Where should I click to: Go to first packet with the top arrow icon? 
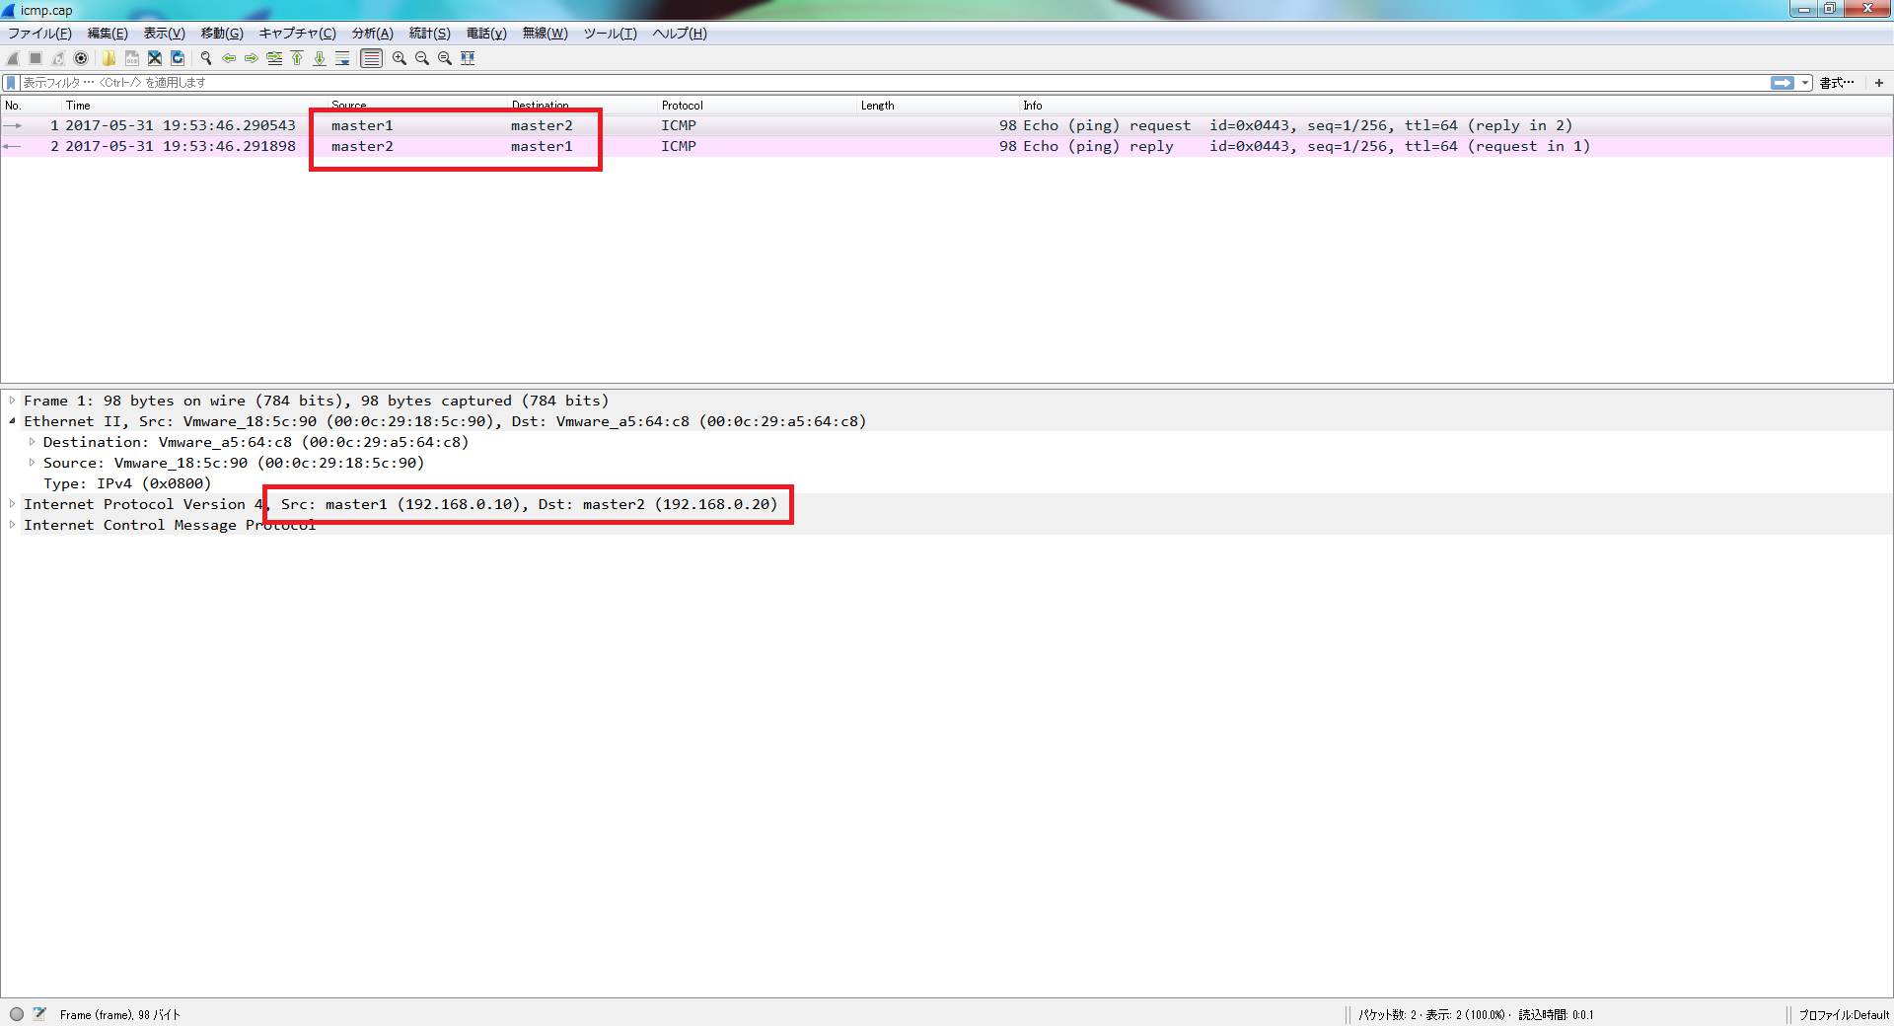(297, 58)
